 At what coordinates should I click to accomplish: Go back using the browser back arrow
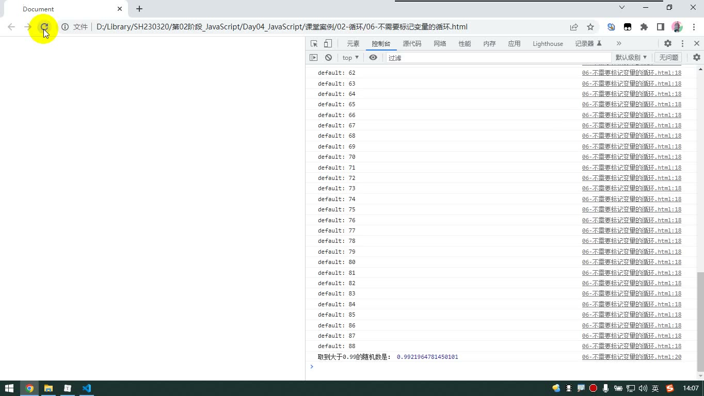(x=11, y=27)
